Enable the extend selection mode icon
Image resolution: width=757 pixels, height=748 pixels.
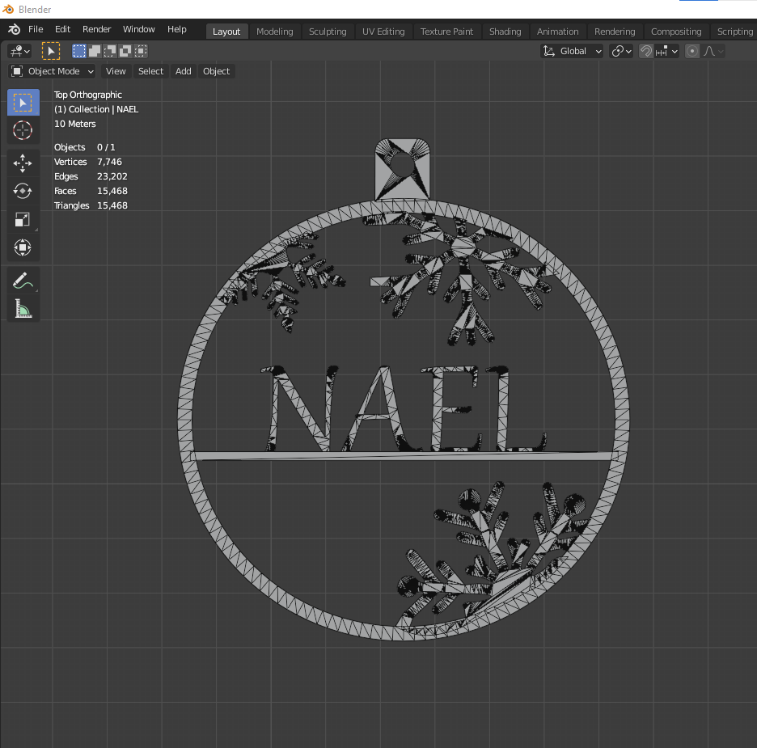point(95,51)
